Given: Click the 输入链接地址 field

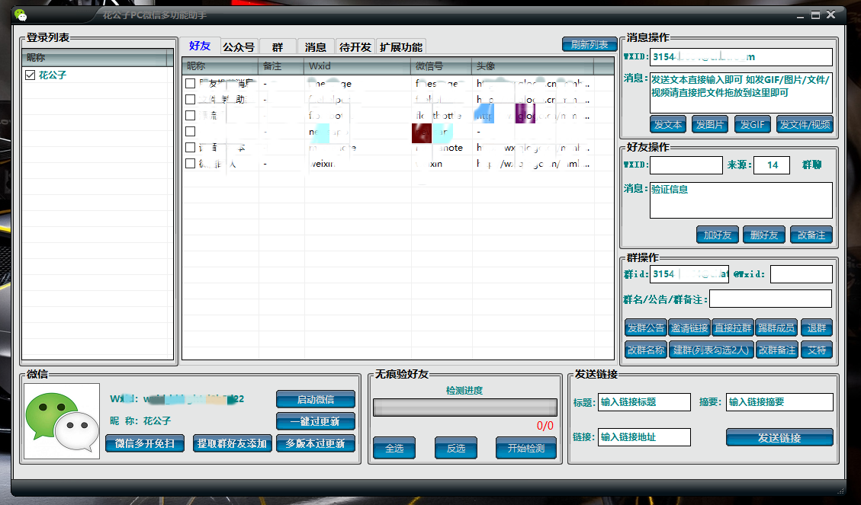Looking at the screenshot, I should pyautogui.click(x=644, y=437).
